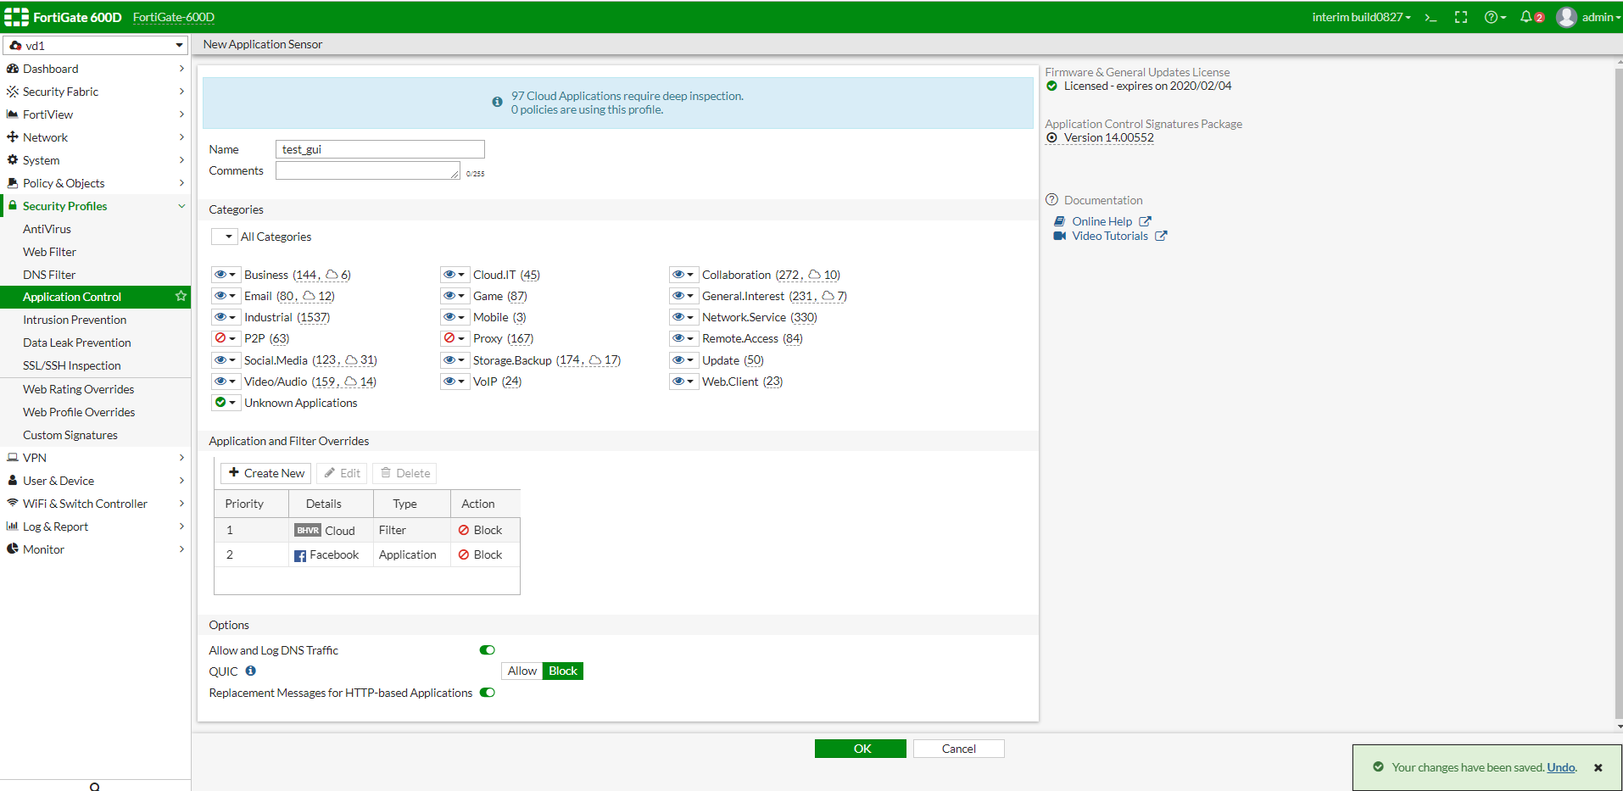Image resolution: width=1623 pixels, height=791 pixels.
Task: Change action for Email category
Action: pos(226,296)
